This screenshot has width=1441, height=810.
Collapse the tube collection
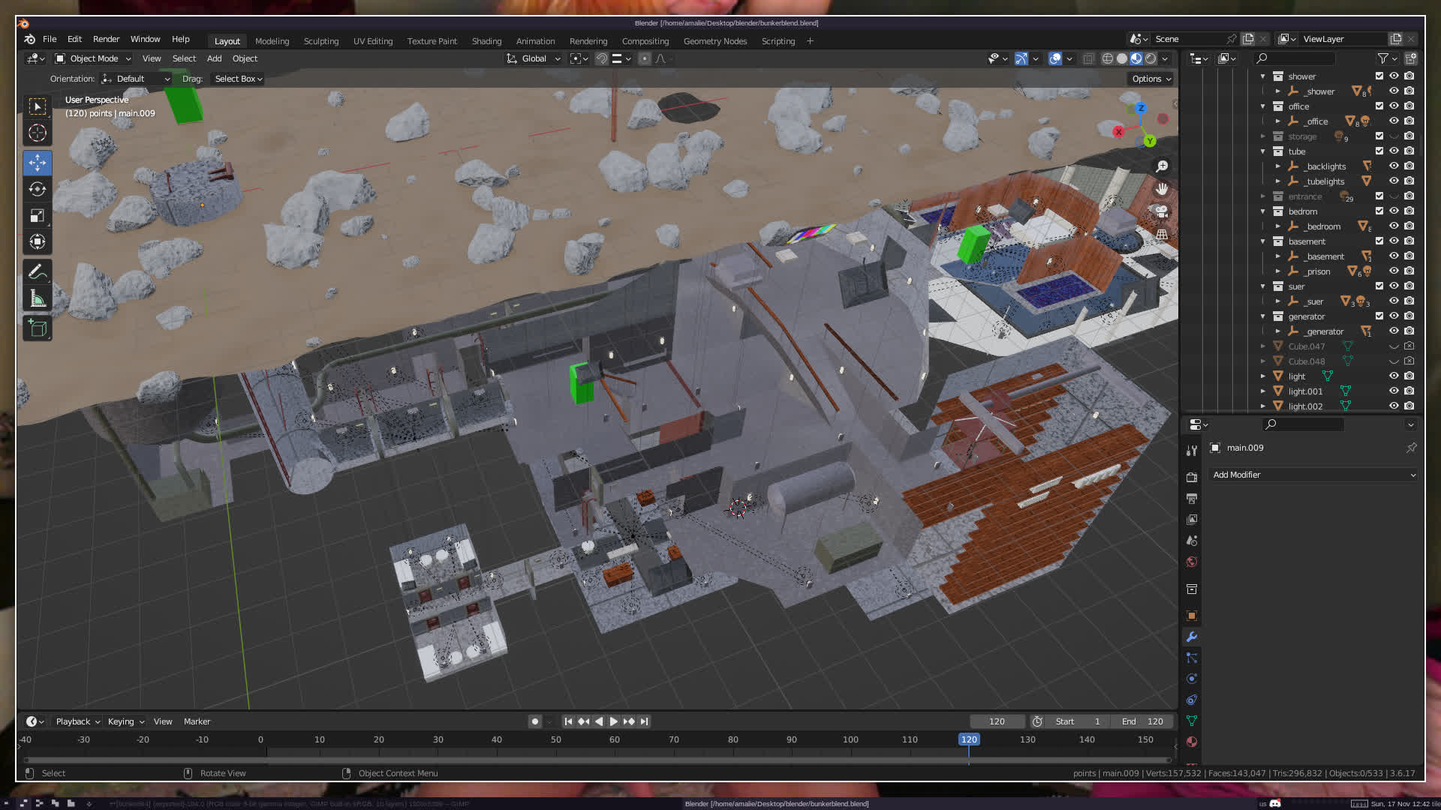point(1263,151)
